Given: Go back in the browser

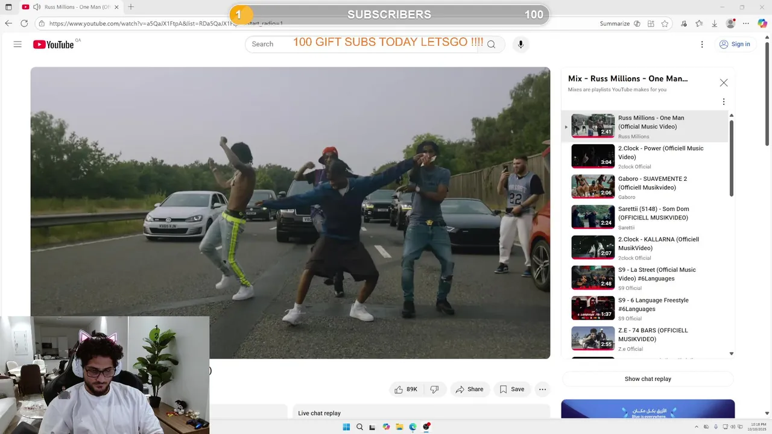Looking at the screenshot, I should pyautogui.click(x=8, y=24).
